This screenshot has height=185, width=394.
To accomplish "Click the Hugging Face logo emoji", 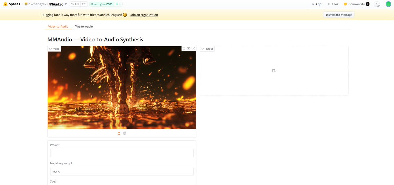I will point(5,4).
